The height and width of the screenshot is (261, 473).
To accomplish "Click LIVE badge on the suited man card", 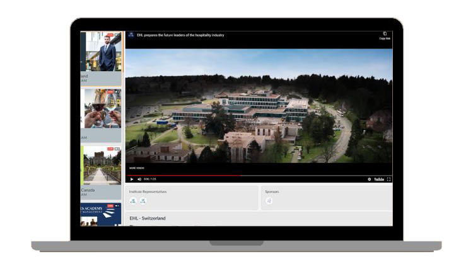I will click(x=110, y=35).
